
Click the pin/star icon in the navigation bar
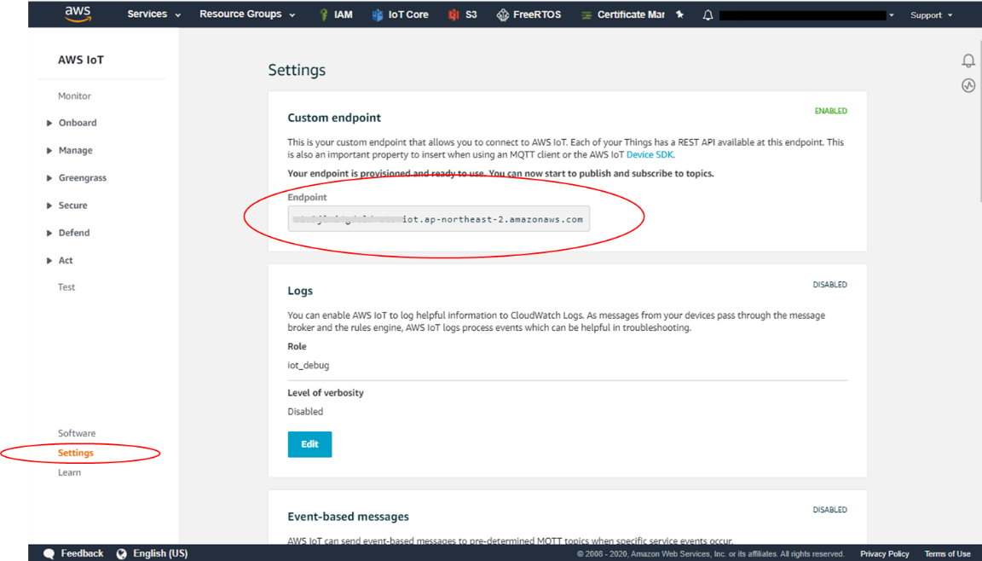coord(679,14)
